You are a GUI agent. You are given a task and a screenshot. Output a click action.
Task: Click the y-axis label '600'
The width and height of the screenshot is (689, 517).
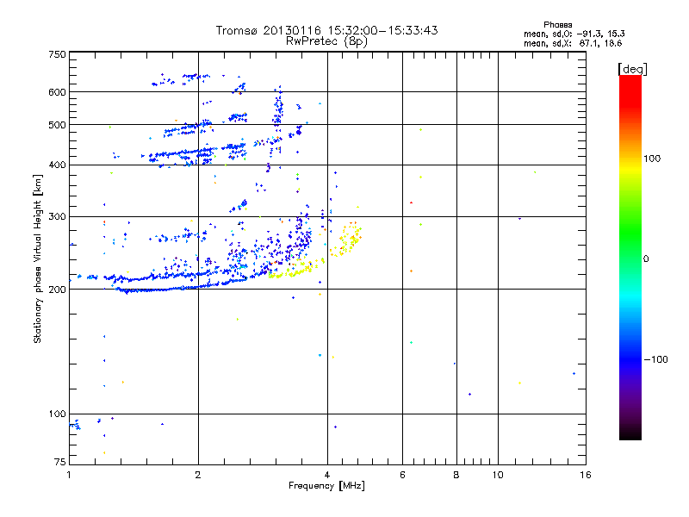[57, 92]
